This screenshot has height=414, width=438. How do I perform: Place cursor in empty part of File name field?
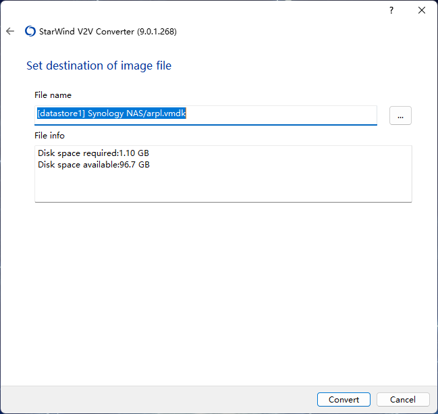pos(281,115)
